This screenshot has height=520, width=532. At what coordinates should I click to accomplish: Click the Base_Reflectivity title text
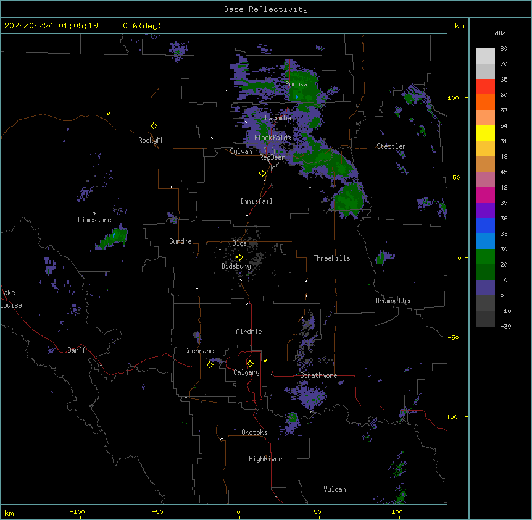(266, 9)
